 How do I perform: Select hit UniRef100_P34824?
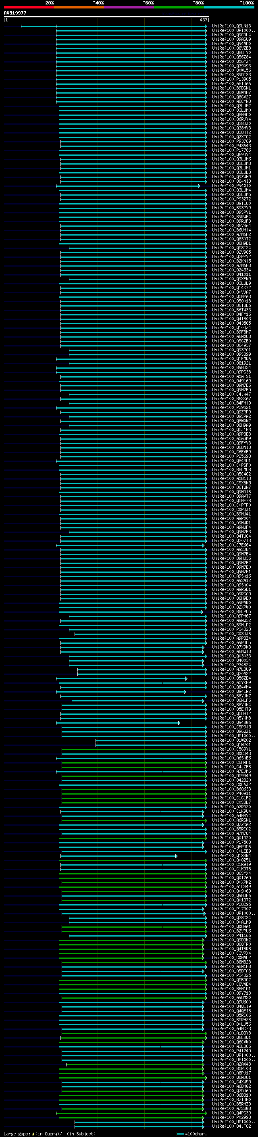click(x=231, y=665)
